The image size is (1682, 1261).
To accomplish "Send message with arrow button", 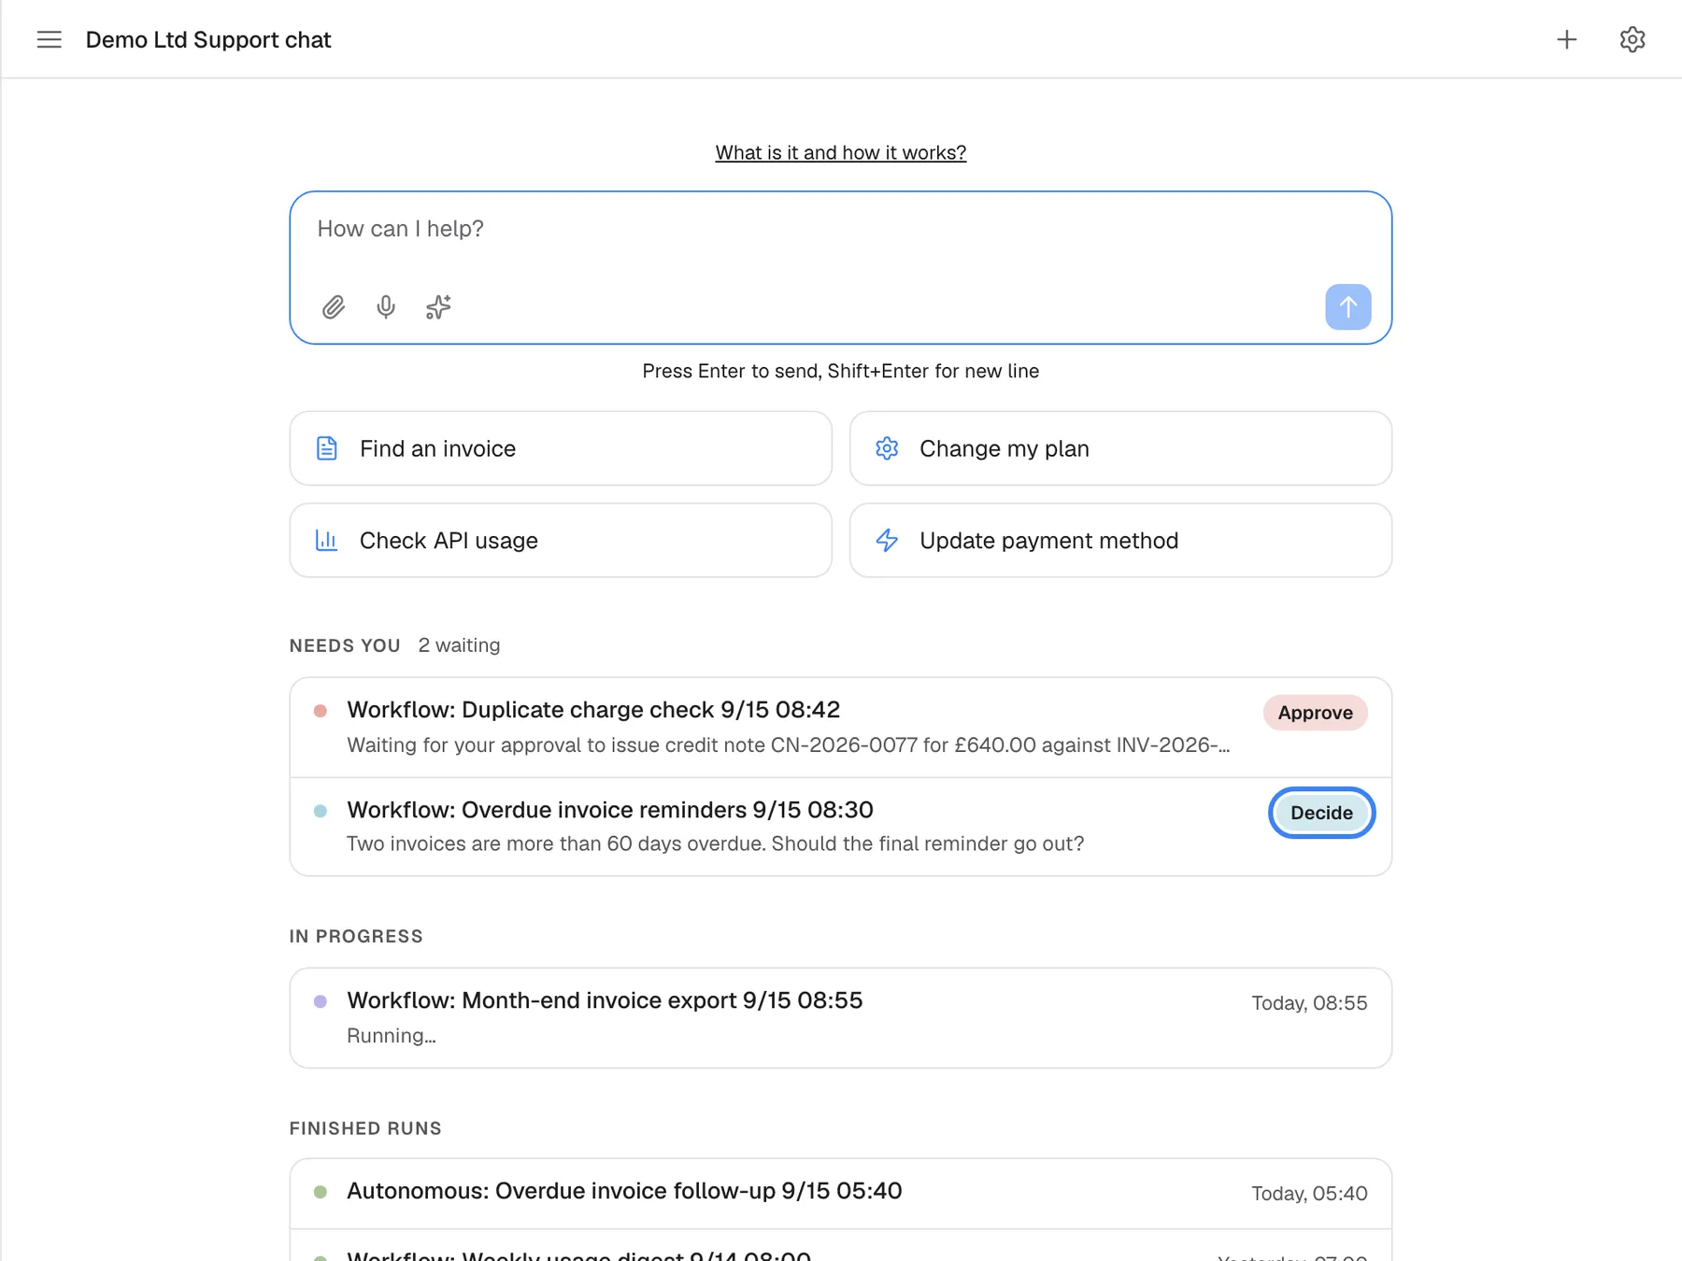I will (1347, 307).
